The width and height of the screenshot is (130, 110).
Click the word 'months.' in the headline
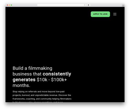[x=21, y=85]
